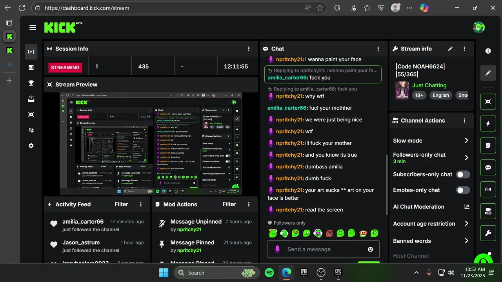Screen dimensions: 502x282
Task: Click the Kick tab in the browser sidebar
Action: (x=9, y=36)
